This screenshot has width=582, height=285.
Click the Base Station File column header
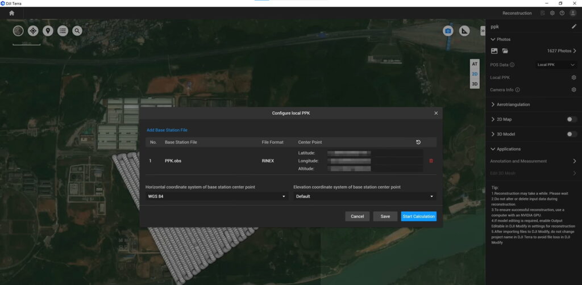click(x=181, y=142)
